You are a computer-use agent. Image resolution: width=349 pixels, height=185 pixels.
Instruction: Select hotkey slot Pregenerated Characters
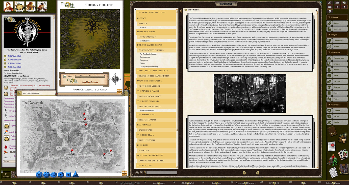(x=245, y=183)
